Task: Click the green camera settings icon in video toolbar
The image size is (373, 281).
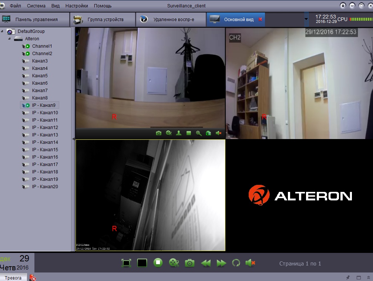Action: [209, 133]
